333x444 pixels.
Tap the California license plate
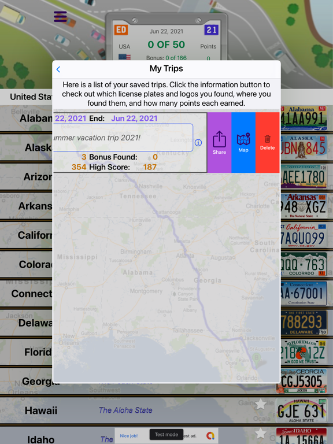304,235
